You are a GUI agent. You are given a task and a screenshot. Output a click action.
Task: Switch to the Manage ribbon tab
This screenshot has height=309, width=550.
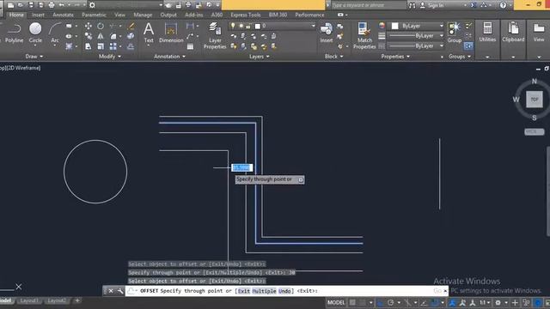[143, 15]
